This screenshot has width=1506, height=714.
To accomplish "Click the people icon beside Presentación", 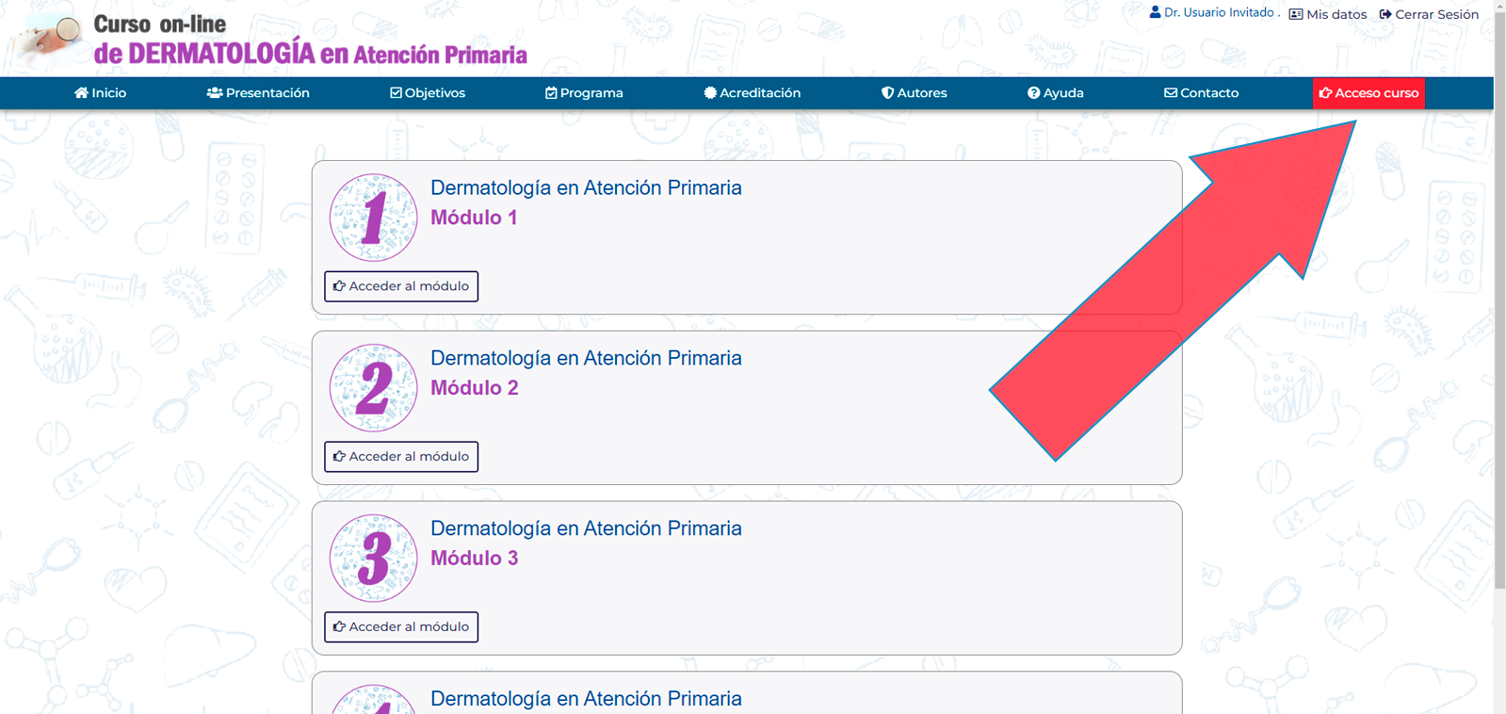I will 215,93.
